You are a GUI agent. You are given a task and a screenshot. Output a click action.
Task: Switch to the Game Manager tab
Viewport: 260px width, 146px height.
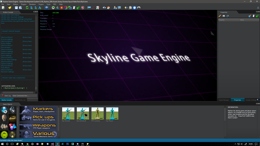click(224, 100)
